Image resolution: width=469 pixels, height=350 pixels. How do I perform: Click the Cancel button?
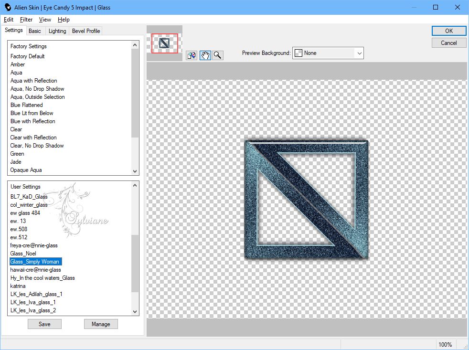pyautogui.click(x=448, y=43)
